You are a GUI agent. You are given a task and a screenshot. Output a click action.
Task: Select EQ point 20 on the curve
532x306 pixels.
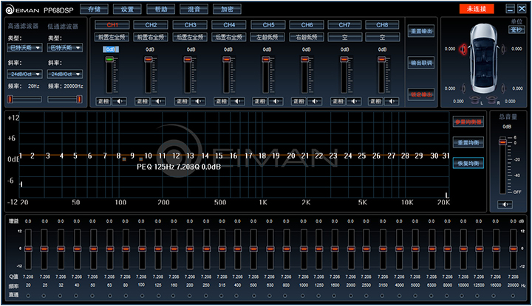click(x=291, y=156)
